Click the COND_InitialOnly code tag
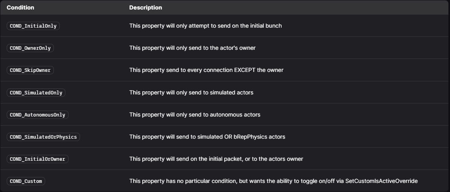Viewport: 450px width, 192px height. point(33,26)
